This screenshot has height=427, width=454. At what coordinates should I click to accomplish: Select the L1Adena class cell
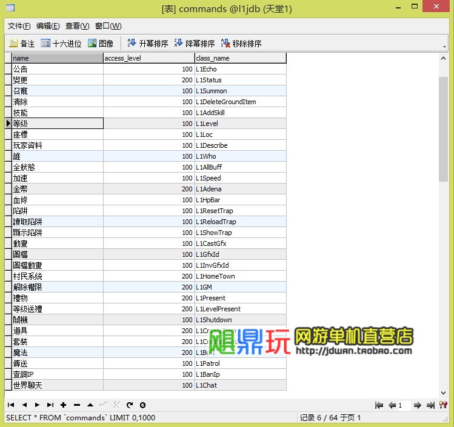click(x=241, y=189)
